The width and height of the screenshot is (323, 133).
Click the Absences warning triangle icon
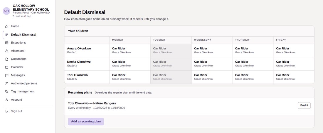click(6, 51)
